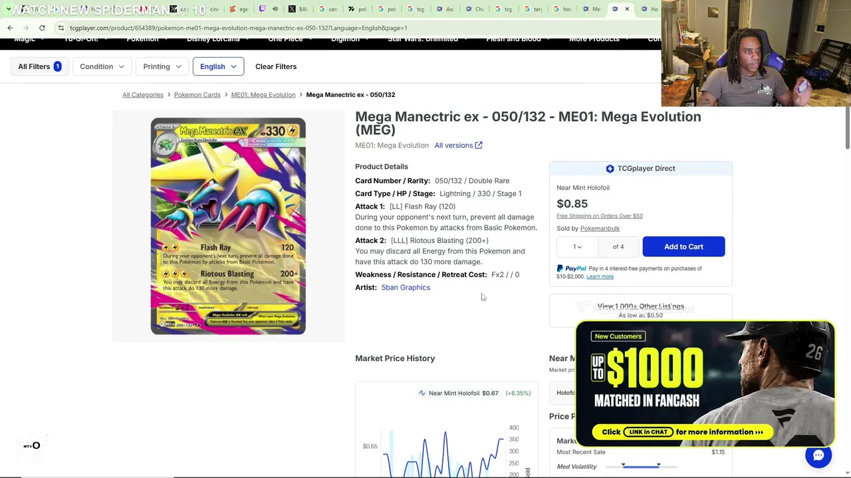
Task: Open the quantity selector dropdown
Action: coord(577,247)
